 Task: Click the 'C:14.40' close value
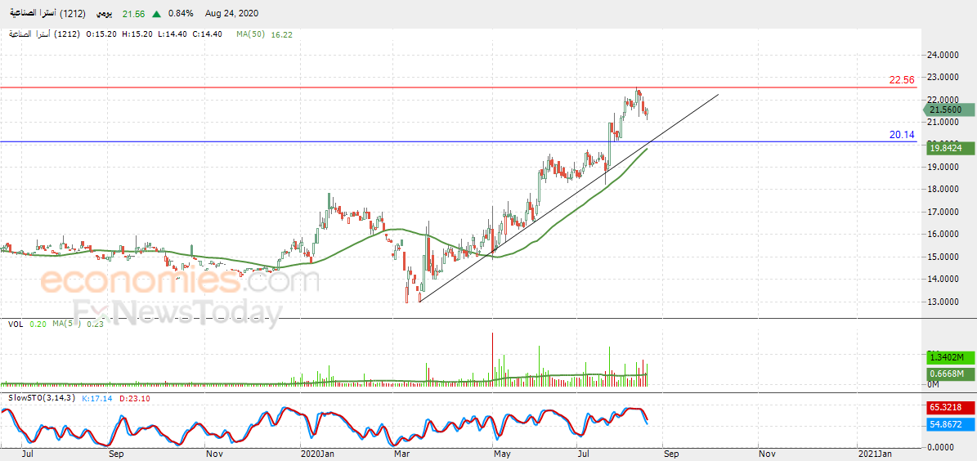point(208,34)
